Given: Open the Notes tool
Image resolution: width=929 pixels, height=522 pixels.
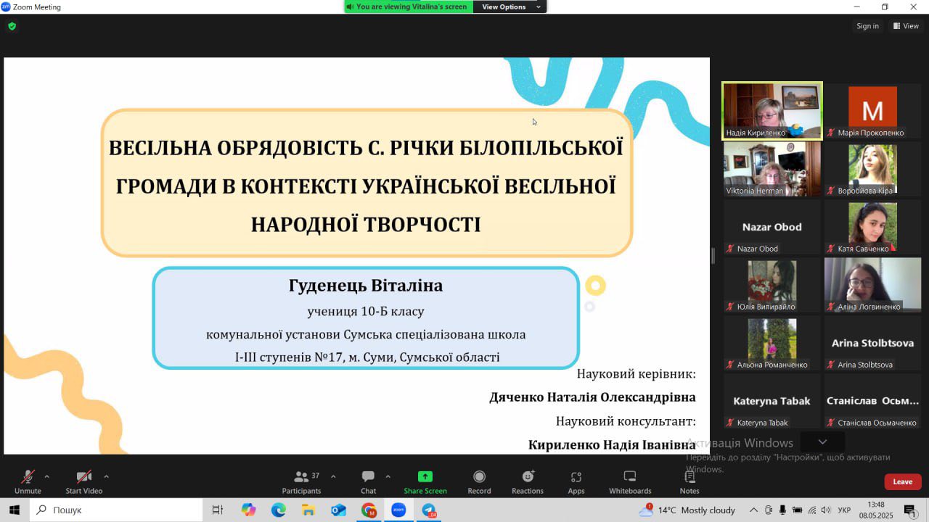Looking at the screenshot, I should tap(689, 481).
